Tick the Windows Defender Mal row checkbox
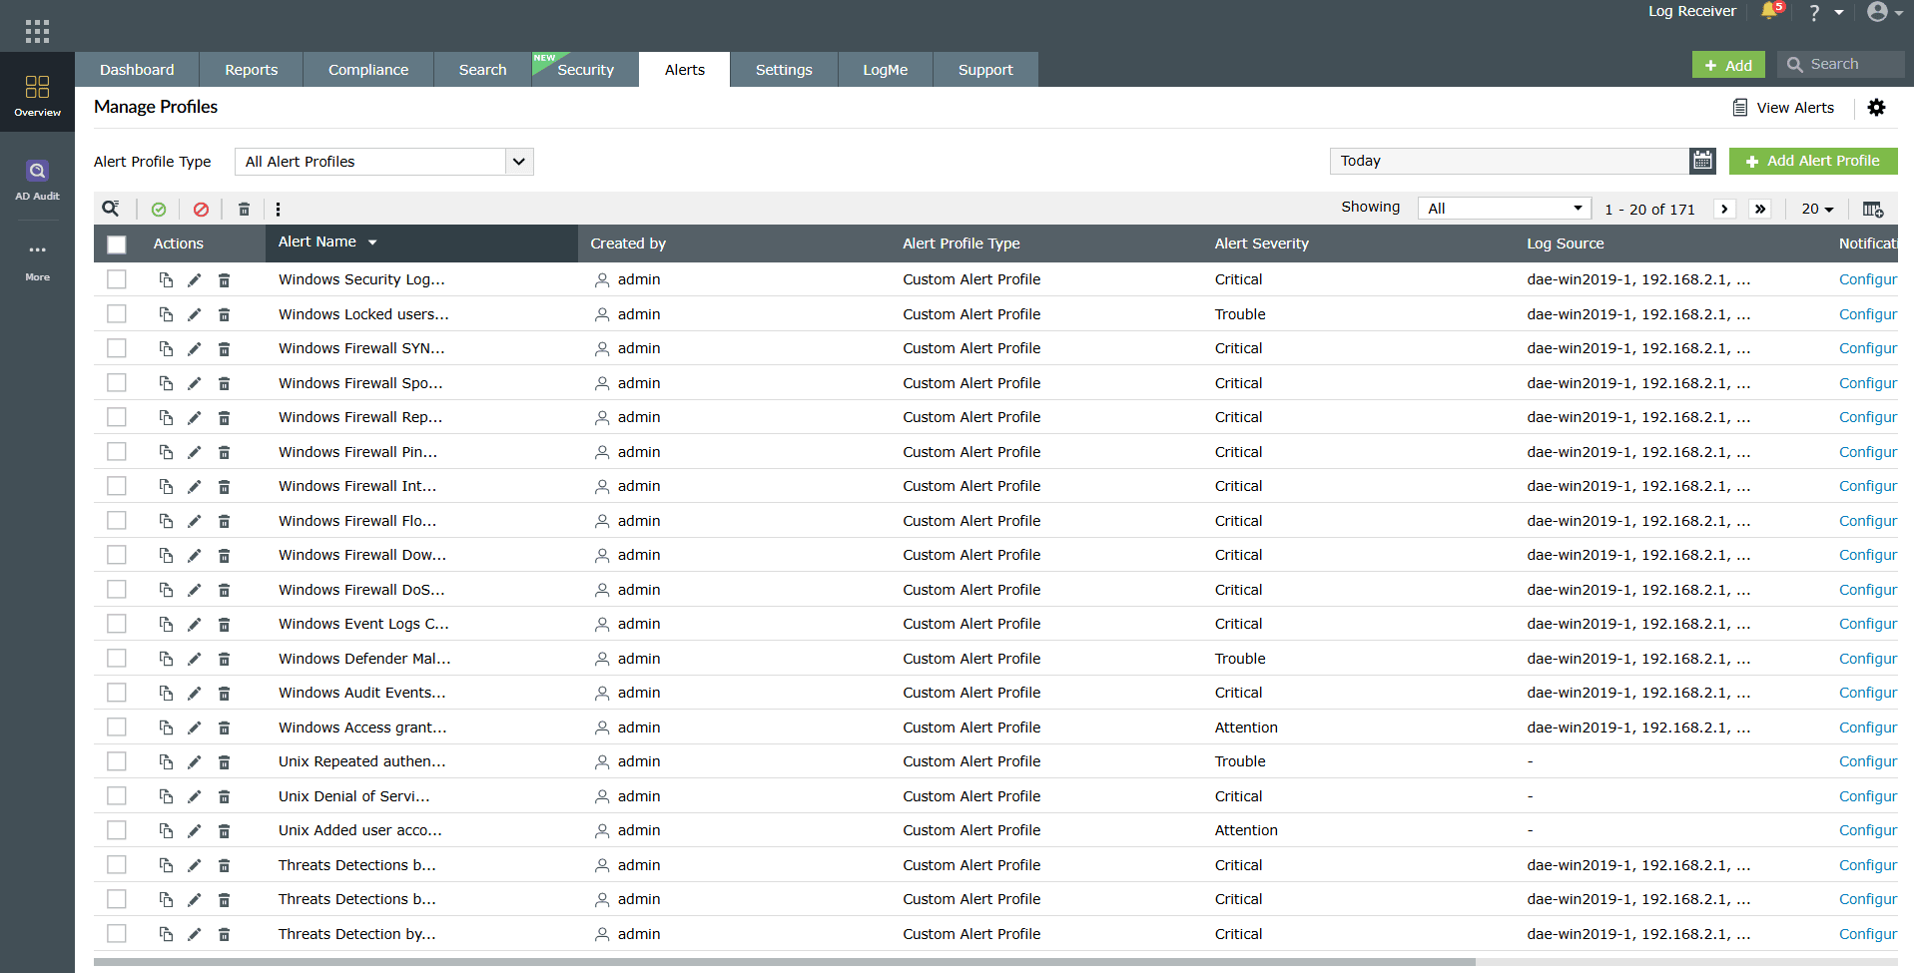 pyautogui.click(x=117, y=659)
